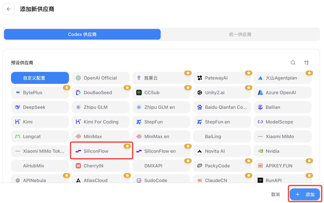324x203 pixels.
Task: Choose CCSub provider
Action: (161, 93)
